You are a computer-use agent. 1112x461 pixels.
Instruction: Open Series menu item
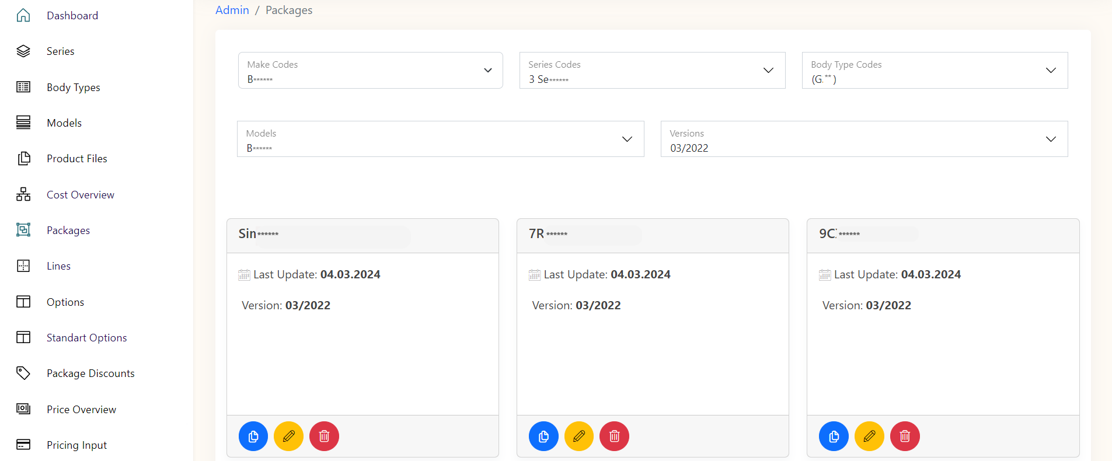pyautogui.click(x=61, y=51)
